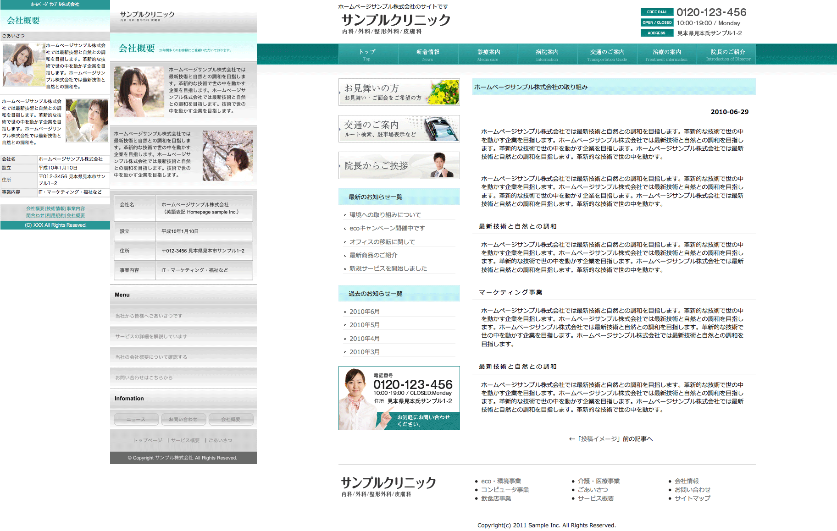Click the サンプルクリニック header logo
The width and height of the screenshot is (837, 531).
click(395, 21)
